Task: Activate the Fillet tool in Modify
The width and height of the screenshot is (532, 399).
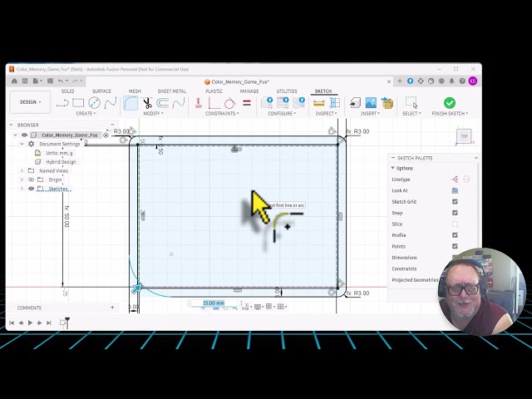Action: click(x=131, y=103)
